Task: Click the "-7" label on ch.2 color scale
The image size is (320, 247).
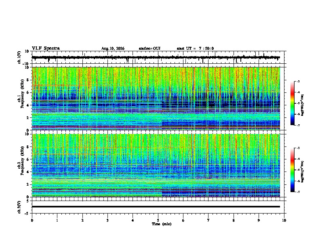Action: pyautogui.click(x=298, y=192)
